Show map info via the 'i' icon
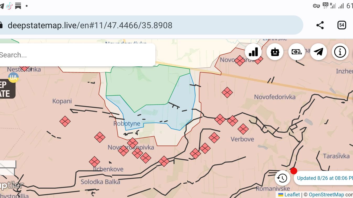This screenshot has height=198, width=353. pyautogui.click(x=340, y=52)
